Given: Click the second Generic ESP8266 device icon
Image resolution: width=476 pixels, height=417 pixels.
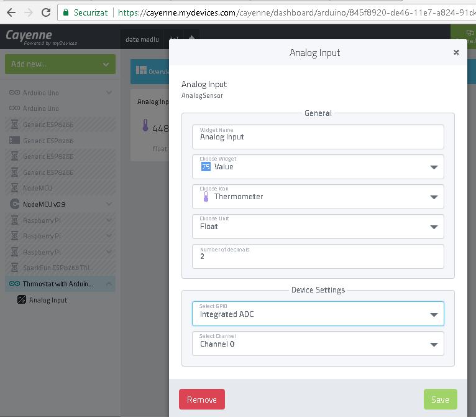Looking at the screenshot, I should click(x=14, y=140).
